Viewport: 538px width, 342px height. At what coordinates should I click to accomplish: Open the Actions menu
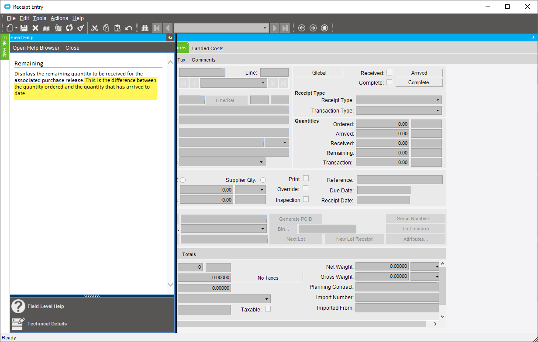(59, 18)
